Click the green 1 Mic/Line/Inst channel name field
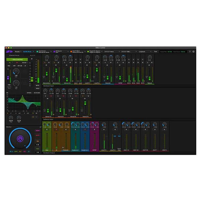 (17, 60)
